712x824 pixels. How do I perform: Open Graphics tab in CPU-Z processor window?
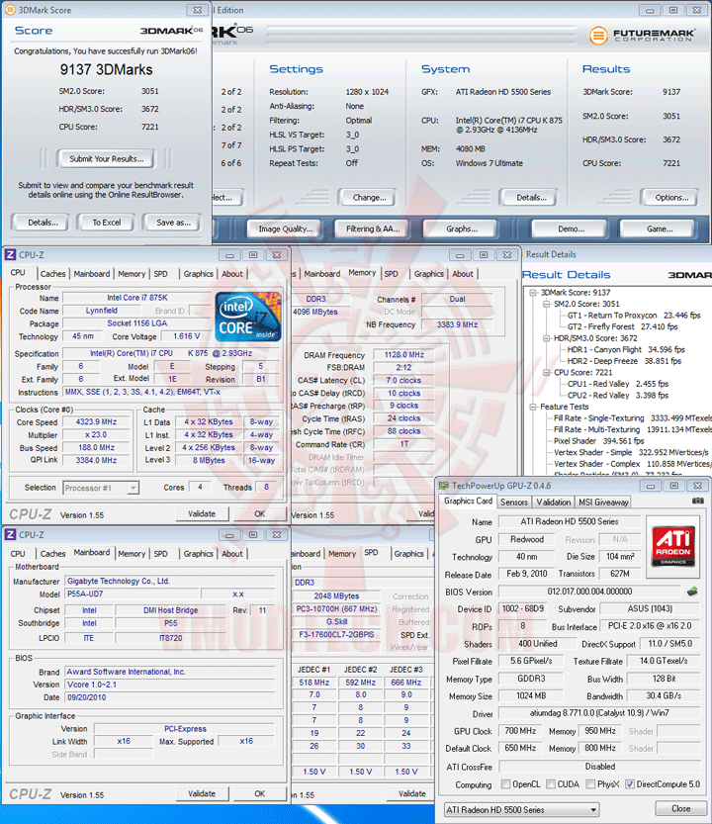[x=198, y=274]
